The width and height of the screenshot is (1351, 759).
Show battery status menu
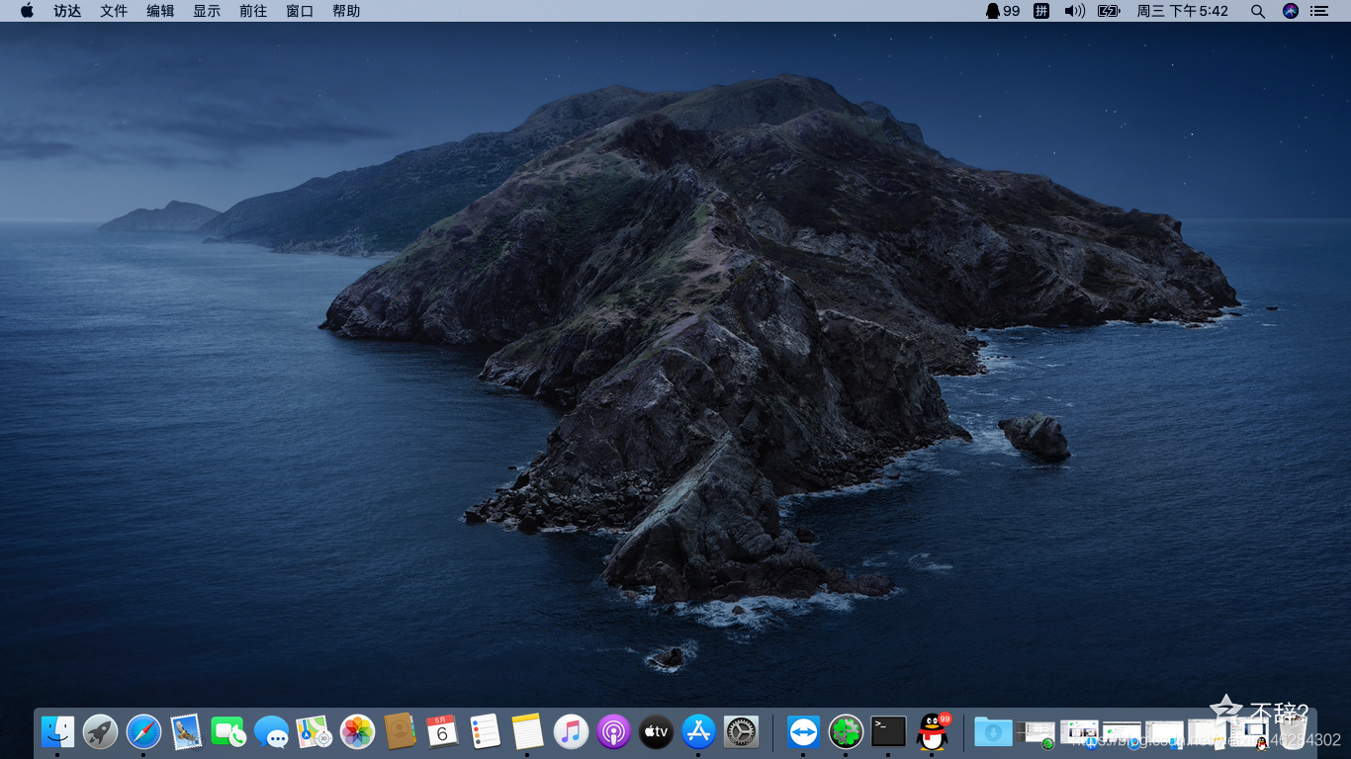point(1109,11)
